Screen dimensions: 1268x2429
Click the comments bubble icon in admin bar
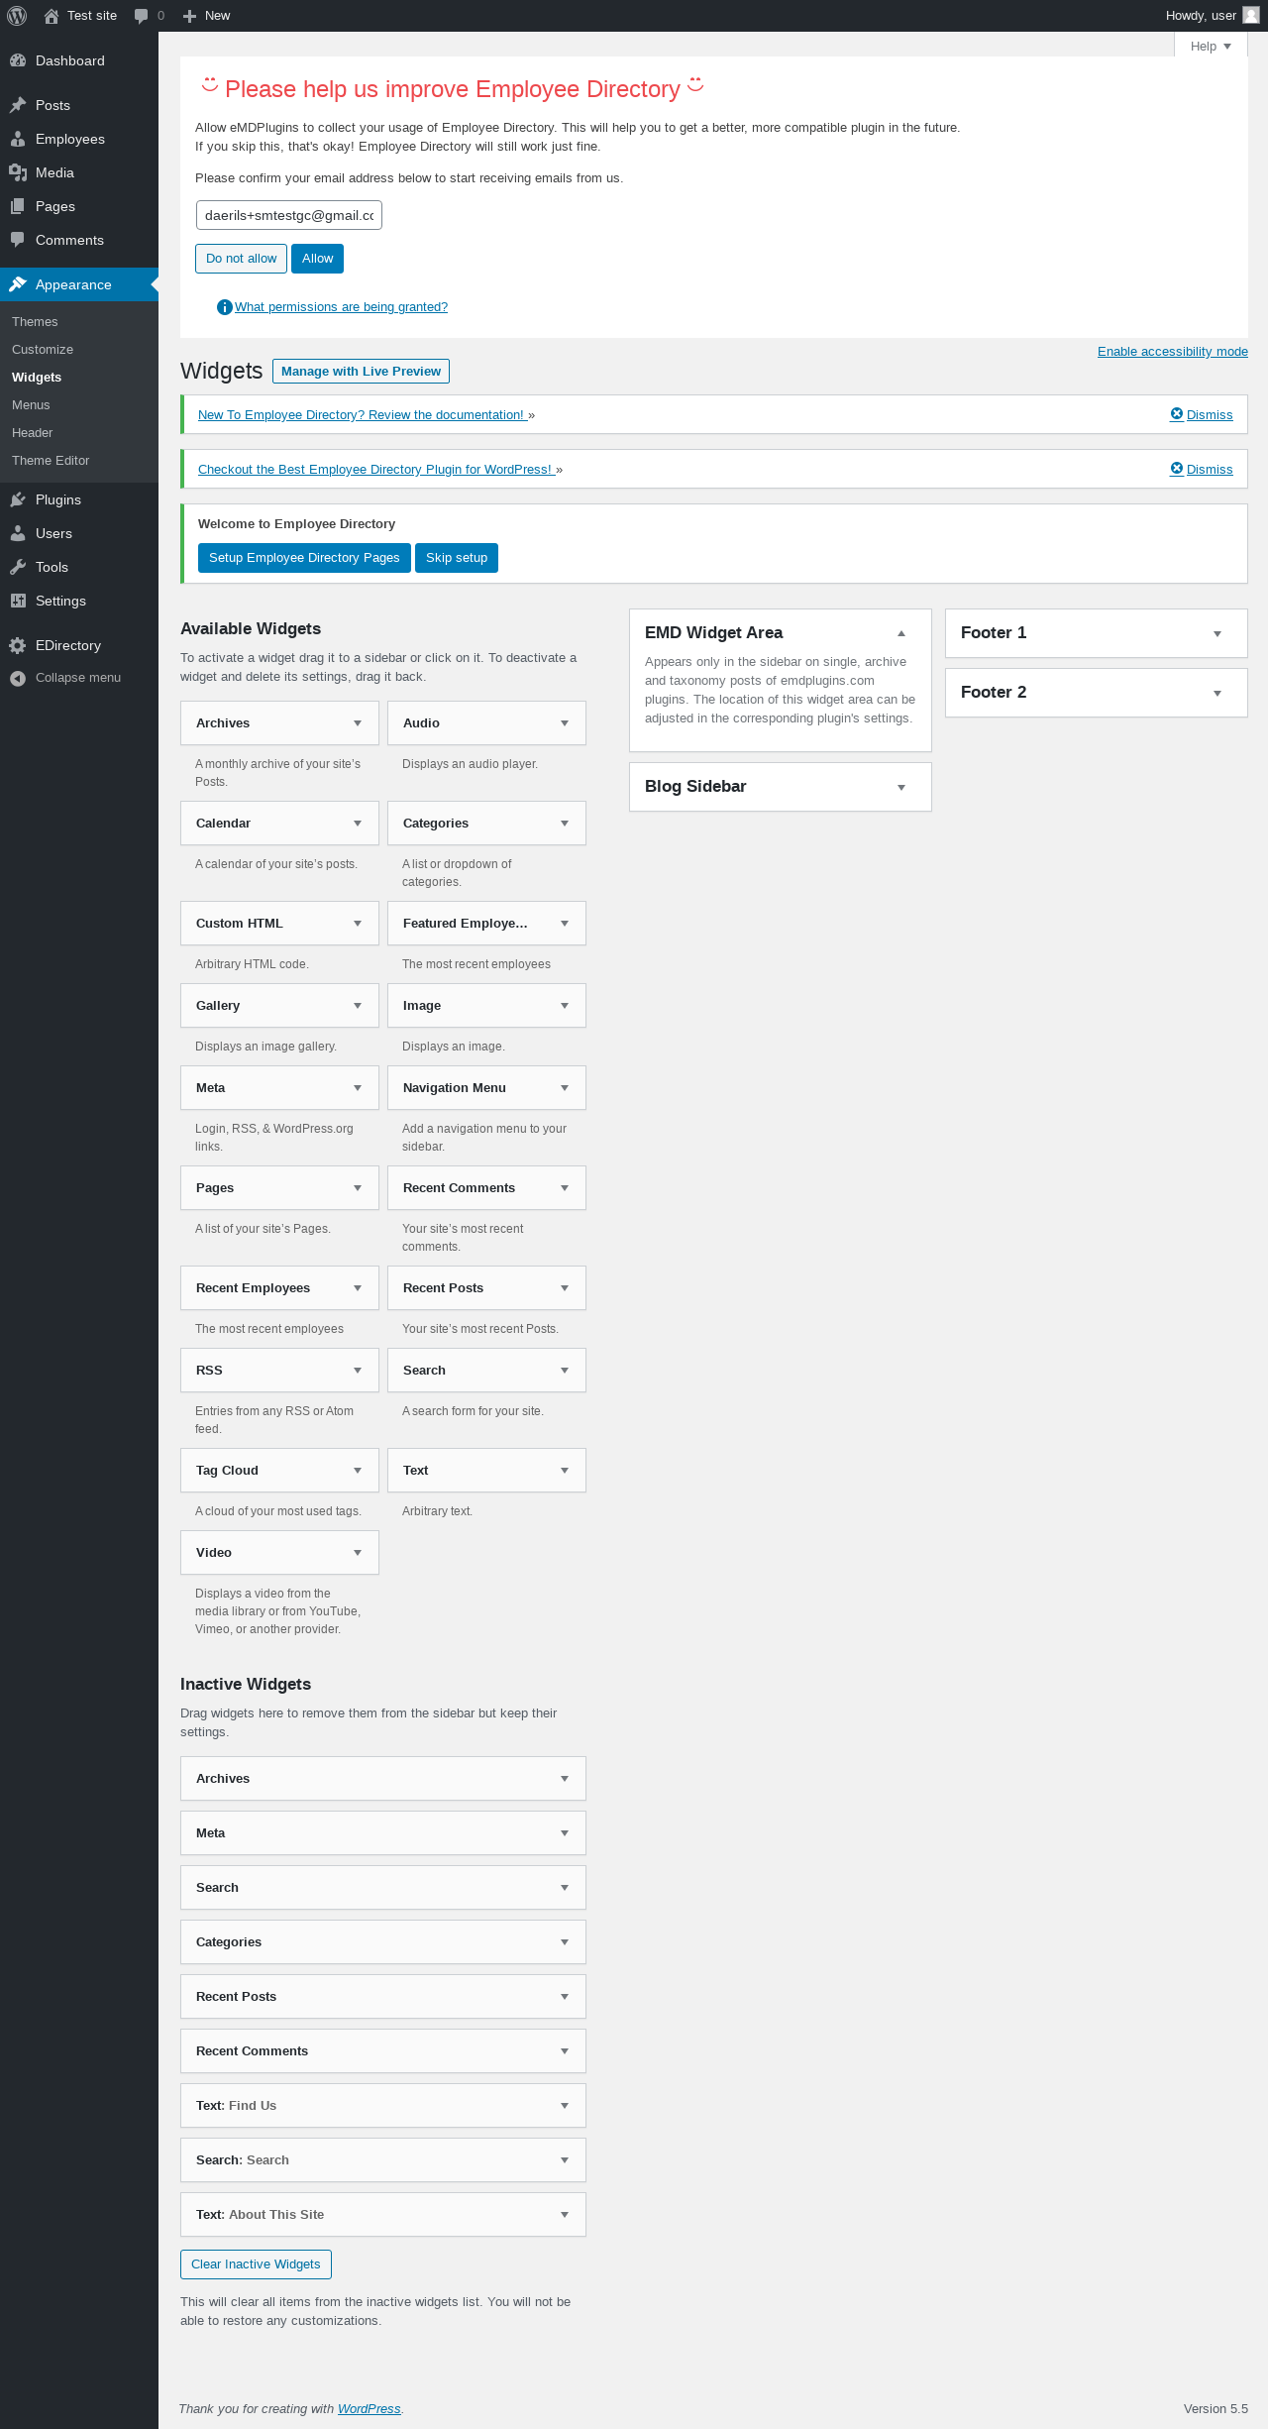pyautogui.click(x=142, y=16)
